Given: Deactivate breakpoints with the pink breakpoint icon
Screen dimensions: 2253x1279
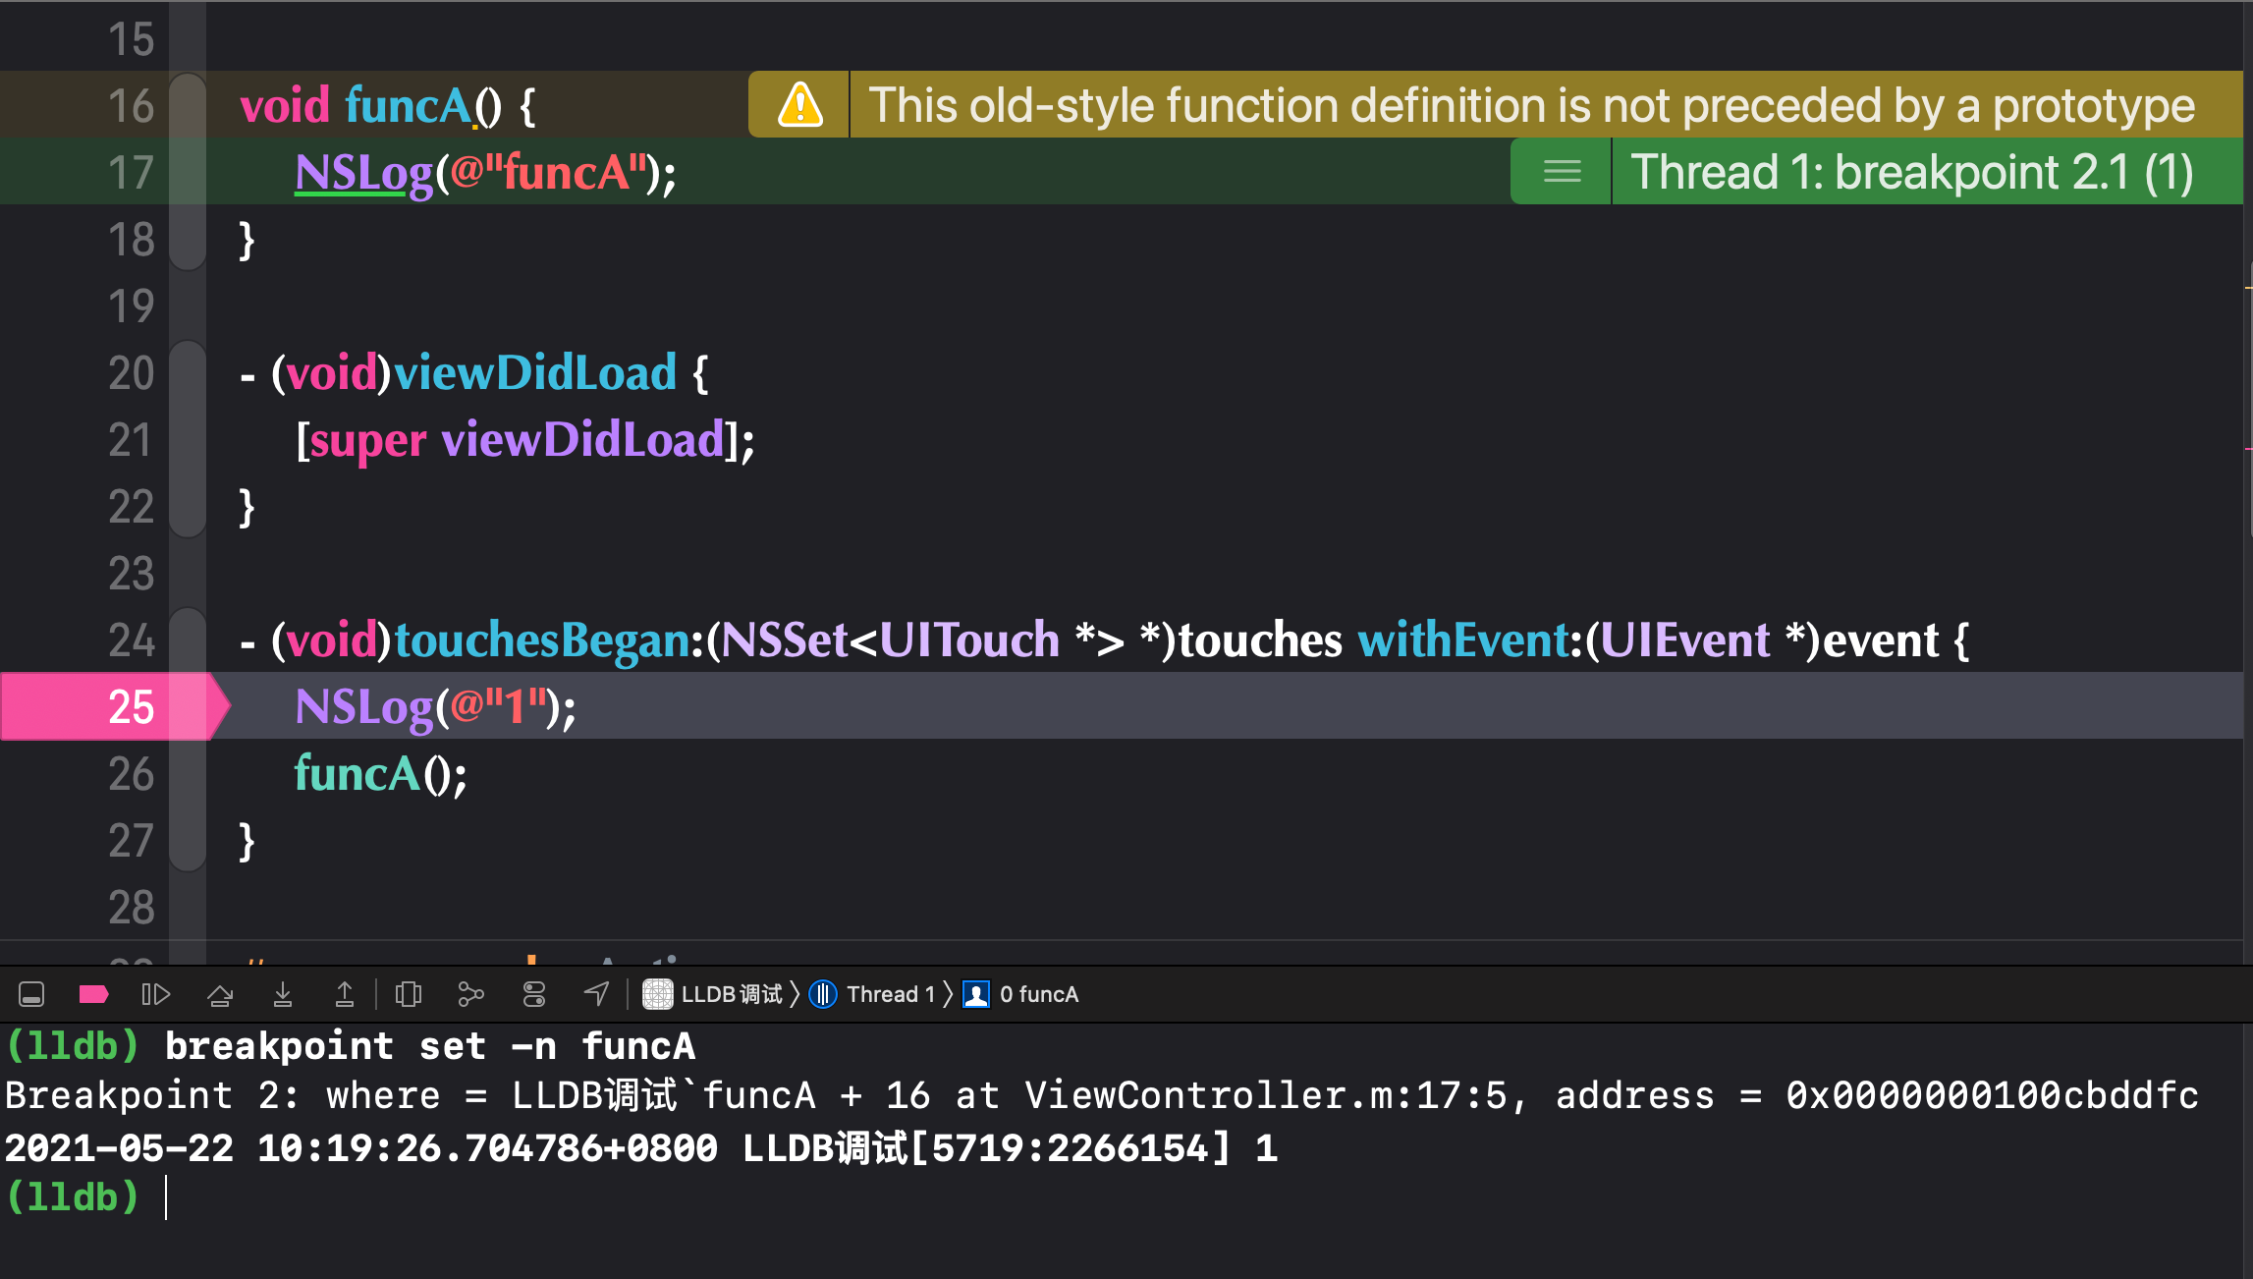Looking at the screenshot, I should pyautogui.click(x=93, y=994).
